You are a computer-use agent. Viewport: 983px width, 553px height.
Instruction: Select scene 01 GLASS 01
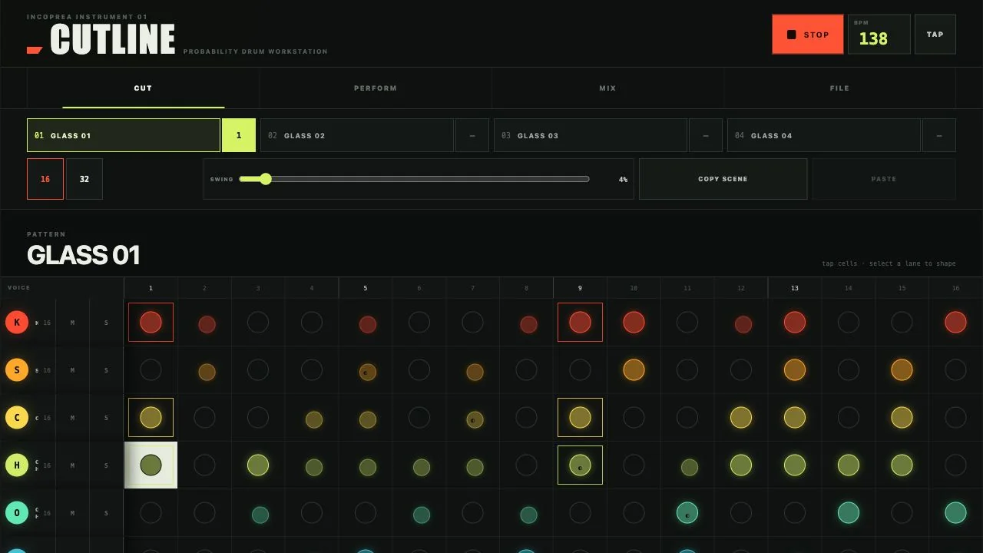pos(124,135)
